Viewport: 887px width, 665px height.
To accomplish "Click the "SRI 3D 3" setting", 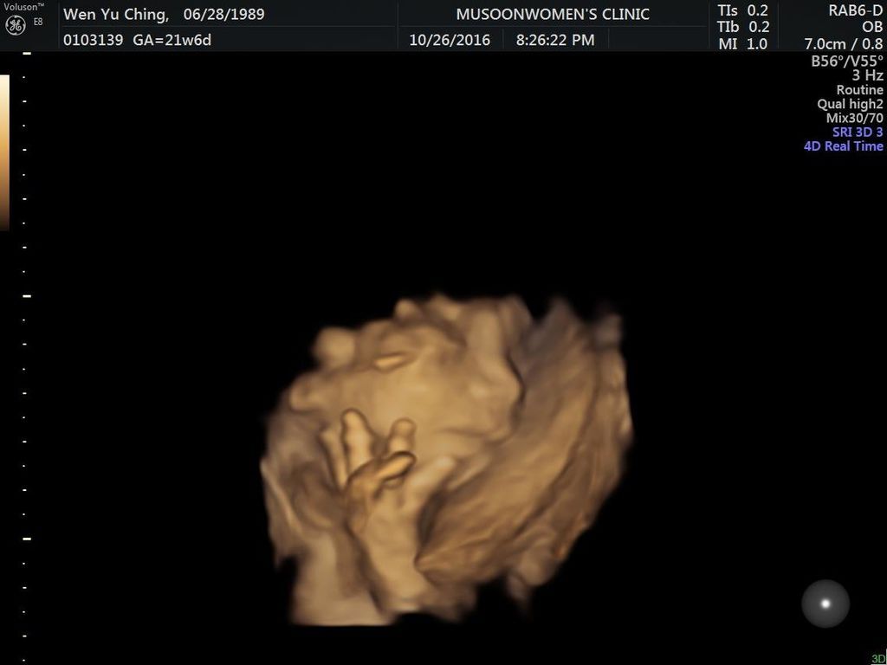I will (x=858, y=132).
